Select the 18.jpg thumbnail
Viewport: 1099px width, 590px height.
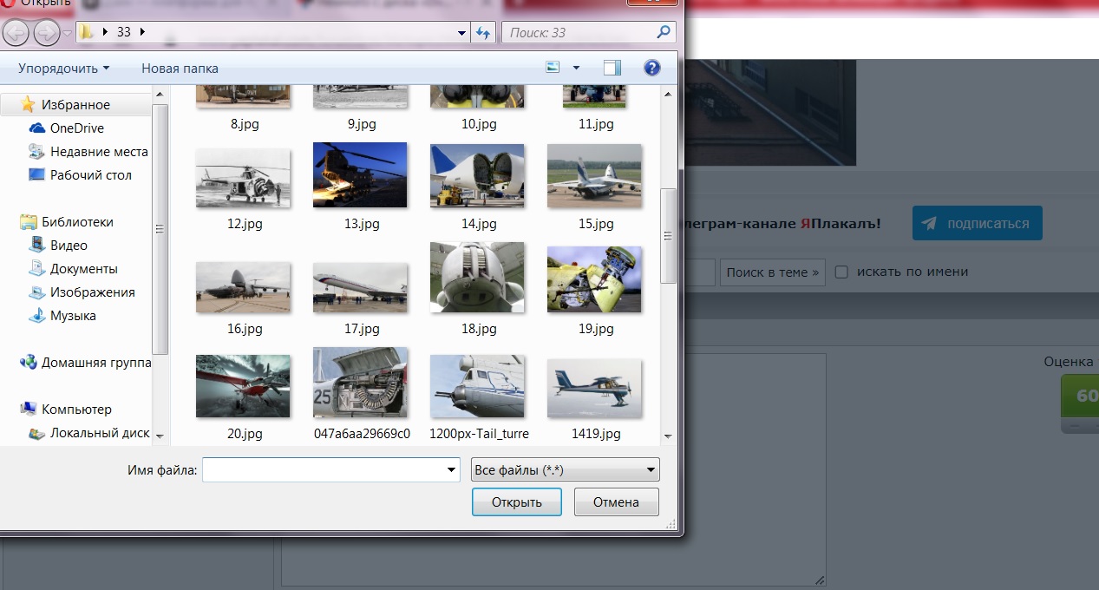477,278
